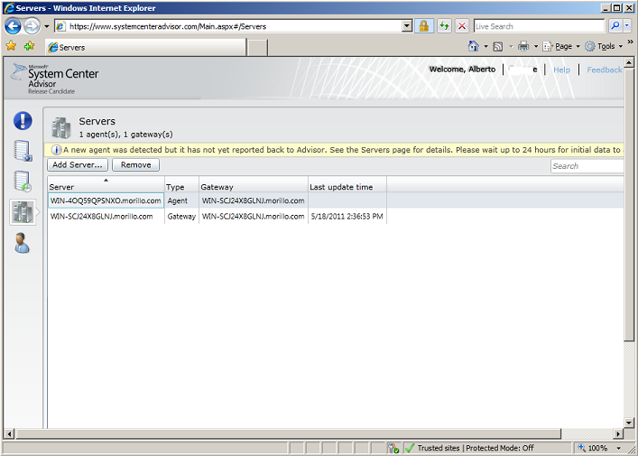
Task: Click the horizontal scrollbar thumb
Action: tap(288, 434)
